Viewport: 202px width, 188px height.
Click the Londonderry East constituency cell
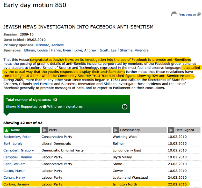pyautogui.click(x=127, y=150)
